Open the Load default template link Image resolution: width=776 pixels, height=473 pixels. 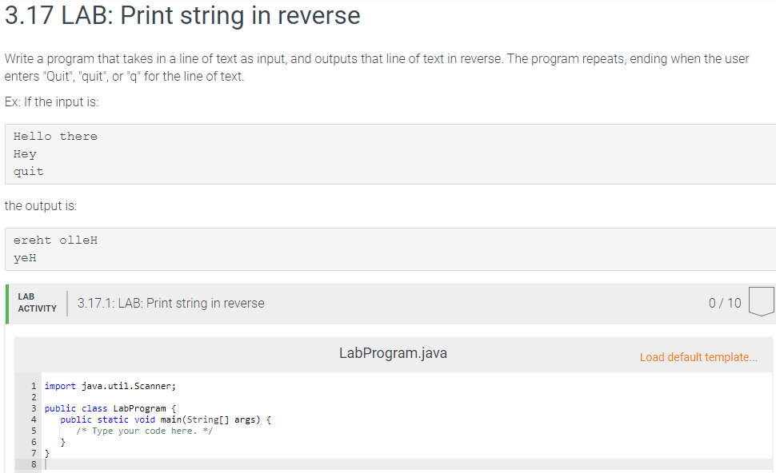click(x=698, y=357)
